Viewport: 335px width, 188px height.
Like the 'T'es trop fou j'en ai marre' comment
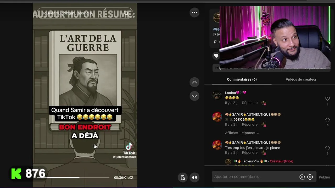click(x=327, y=148)
